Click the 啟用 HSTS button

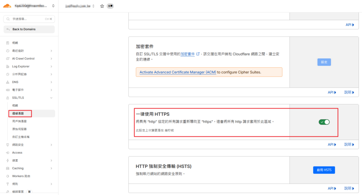(x=324, y=170)
